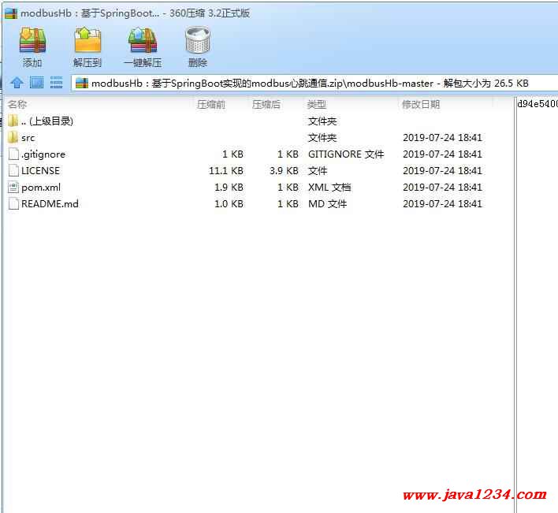Click the README.md file icon

coord(13,203)
